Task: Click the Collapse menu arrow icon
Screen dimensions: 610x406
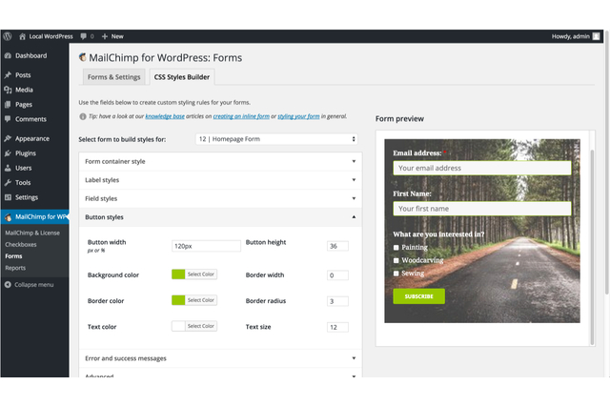Action: 8,285
